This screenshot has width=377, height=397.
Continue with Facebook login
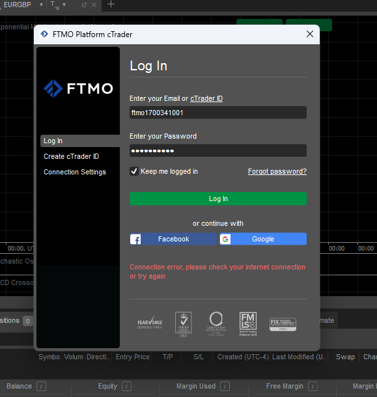[x=173, y=239]
